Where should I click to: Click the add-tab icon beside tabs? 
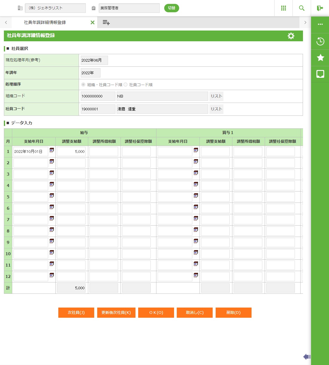point(106,22)
